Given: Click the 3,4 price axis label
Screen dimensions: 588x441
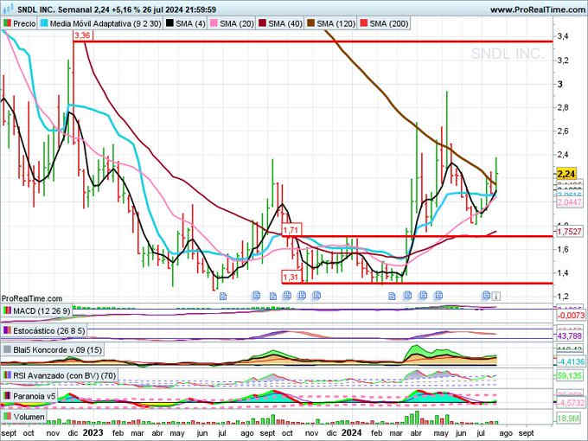Looking at the screenshot, I should (x=563, y=36).
